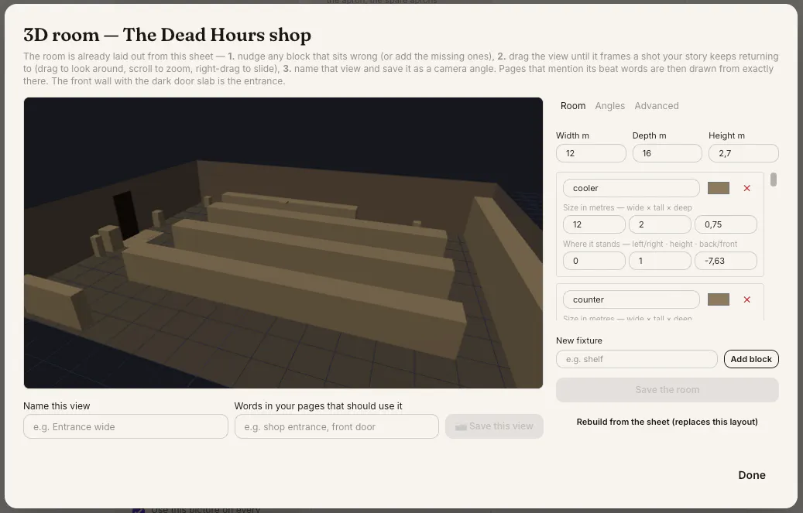Remove the counter block with red X
Viewport: 803px width, 513px height.
pyautogui.click(x=746, y=299)
